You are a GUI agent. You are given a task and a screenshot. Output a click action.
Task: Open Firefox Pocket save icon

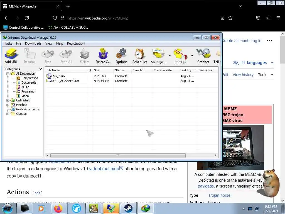pyautogui.click(x=258, y=18)
